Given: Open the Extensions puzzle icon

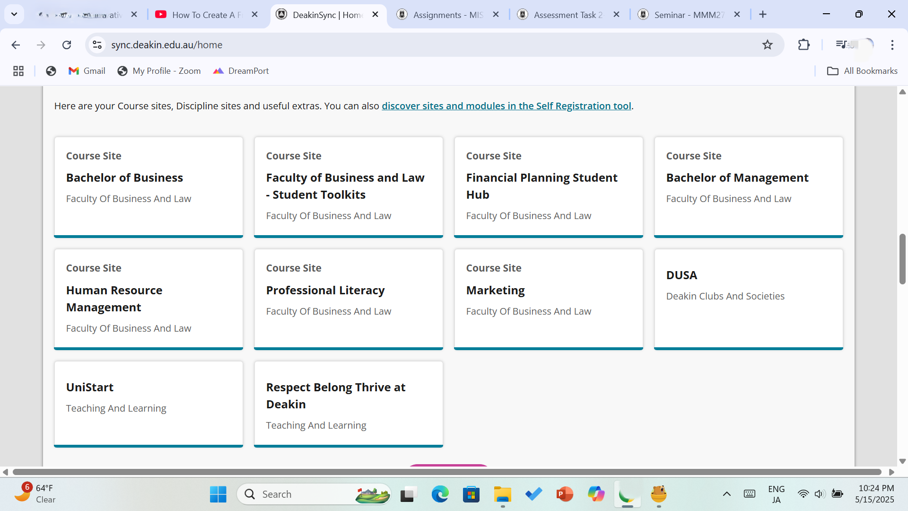Looking at the screenshot, I should coord(803,45).
